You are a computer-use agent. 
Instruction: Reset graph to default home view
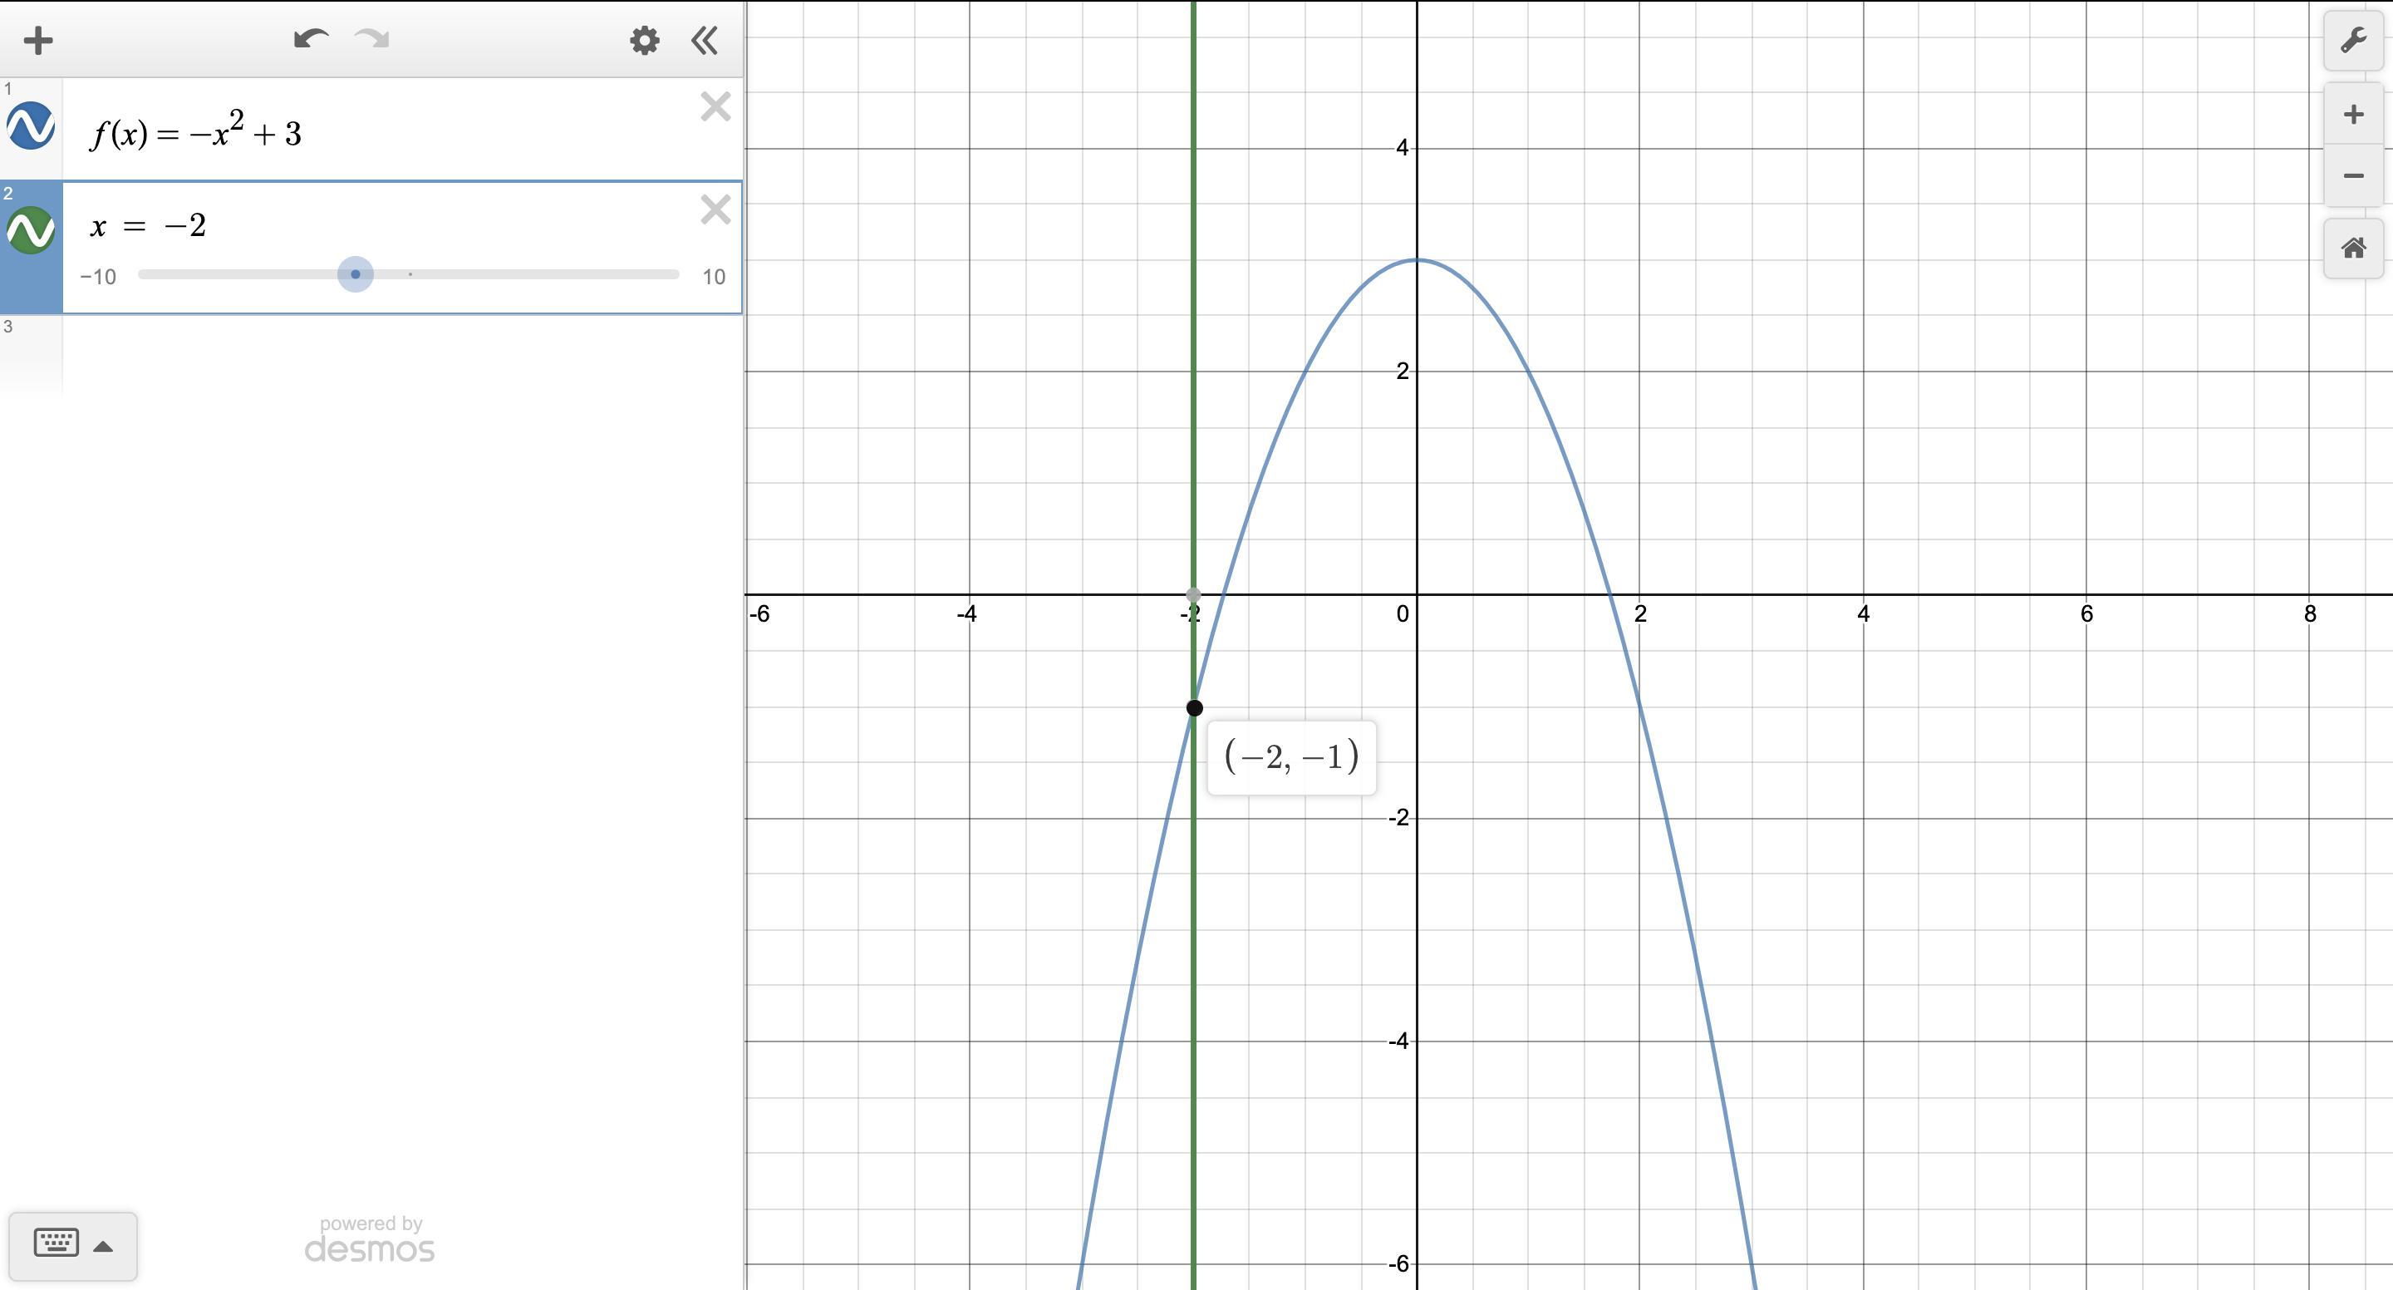point(2352,249)
